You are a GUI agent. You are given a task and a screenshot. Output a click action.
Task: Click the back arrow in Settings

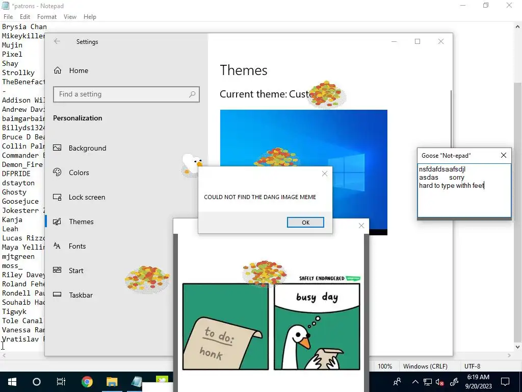point(57,41)
